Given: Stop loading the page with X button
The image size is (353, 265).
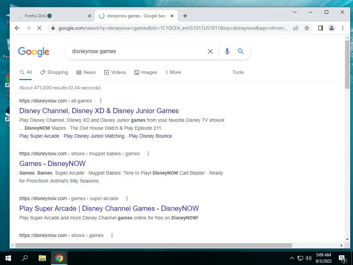Looking at the screenshot, I should coord(39,28).
